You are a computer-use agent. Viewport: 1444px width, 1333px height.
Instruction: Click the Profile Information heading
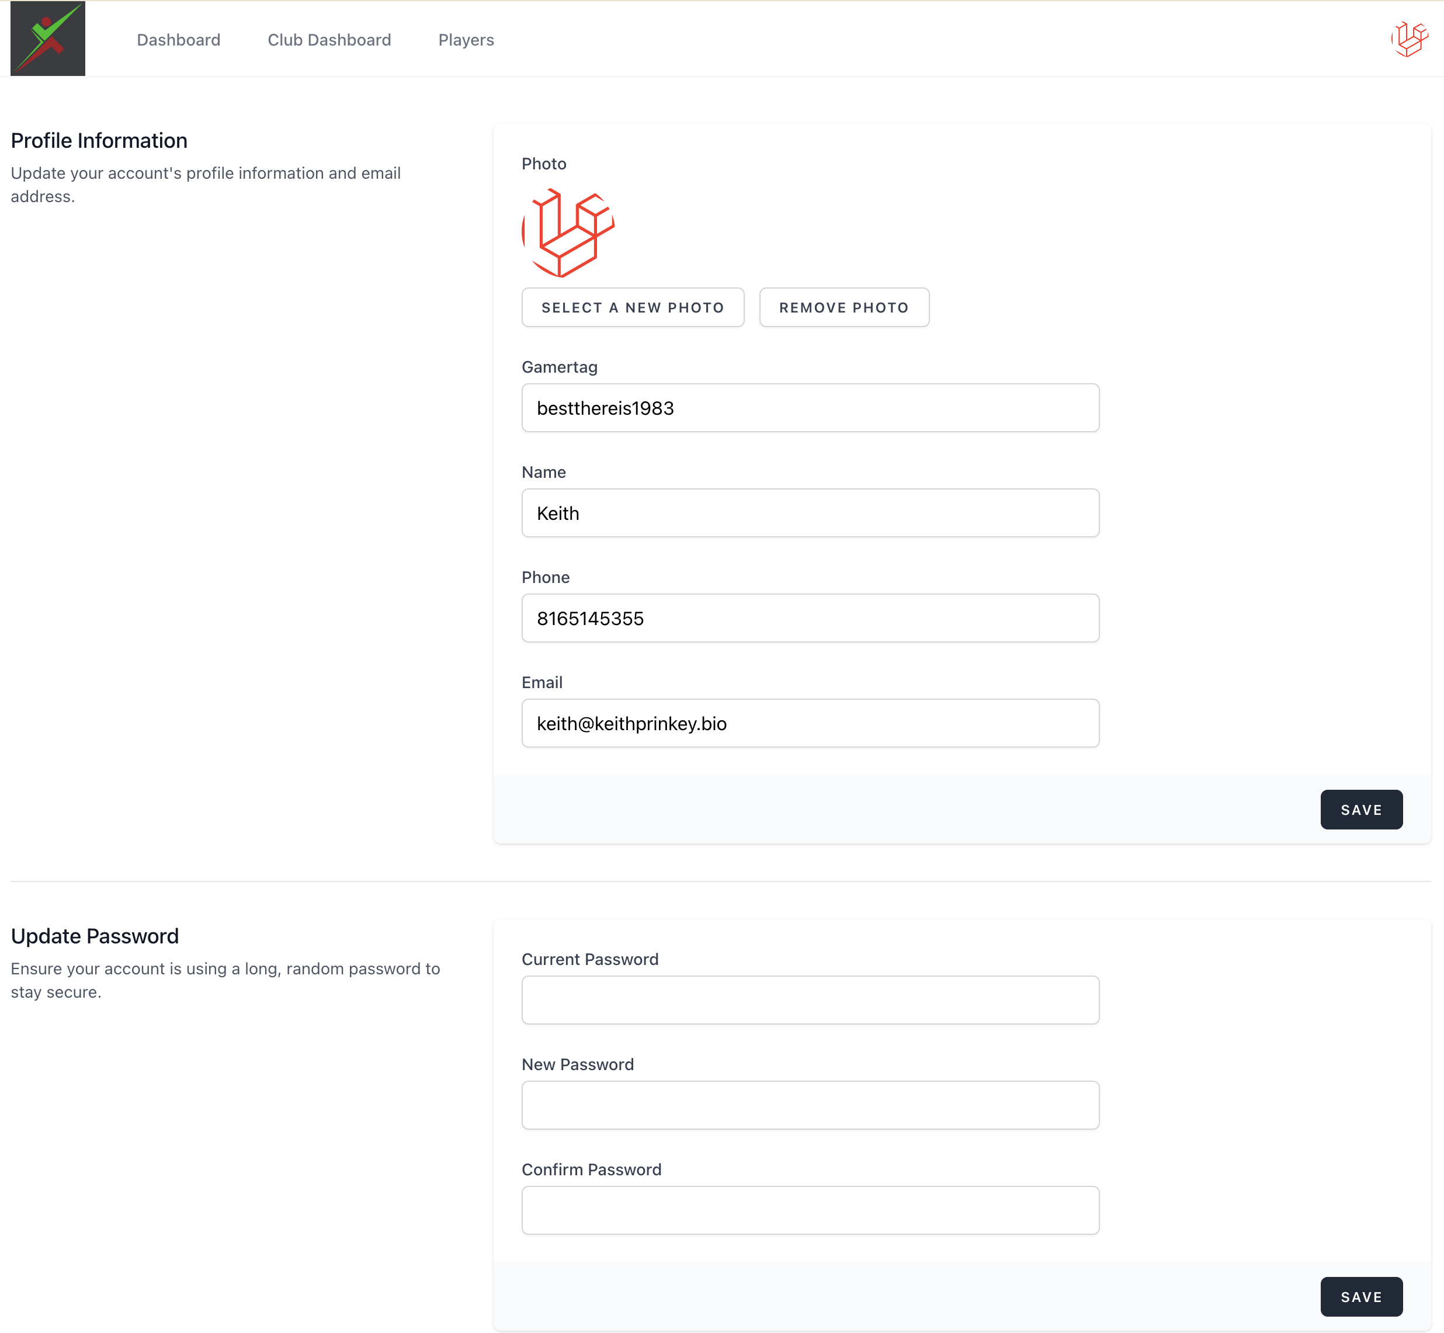(99, 141)
